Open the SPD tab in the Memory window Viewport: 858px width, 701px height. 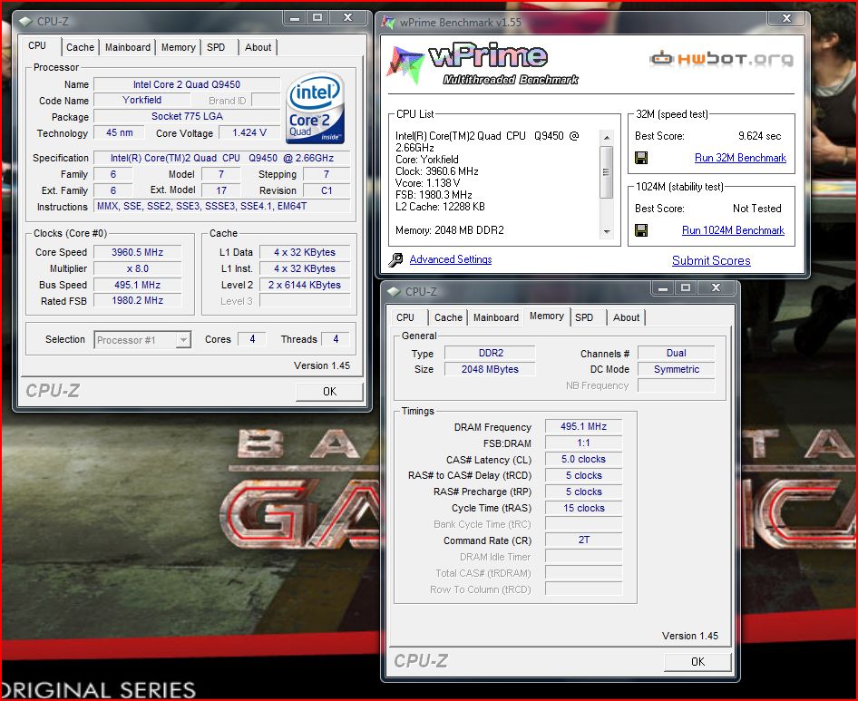pos(584,317)
